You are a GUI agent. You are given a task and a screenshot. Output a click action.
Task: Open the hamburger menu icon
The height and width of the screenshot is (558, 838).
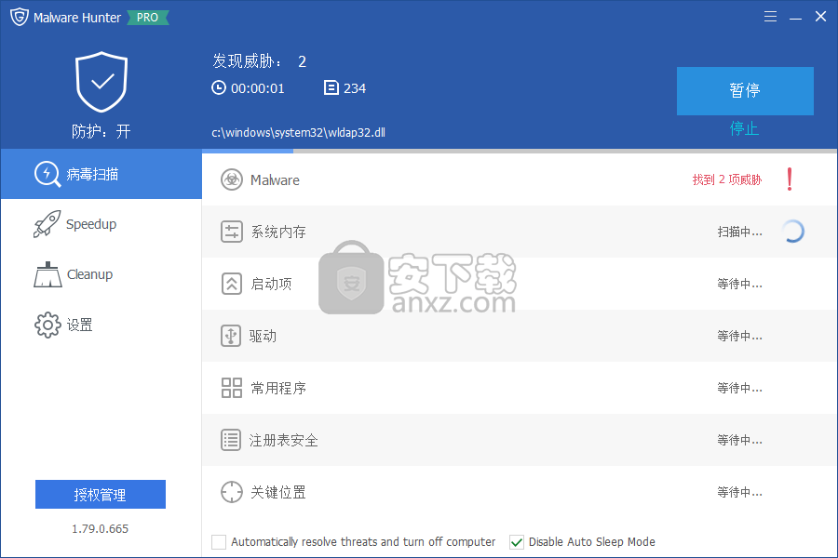770,17
